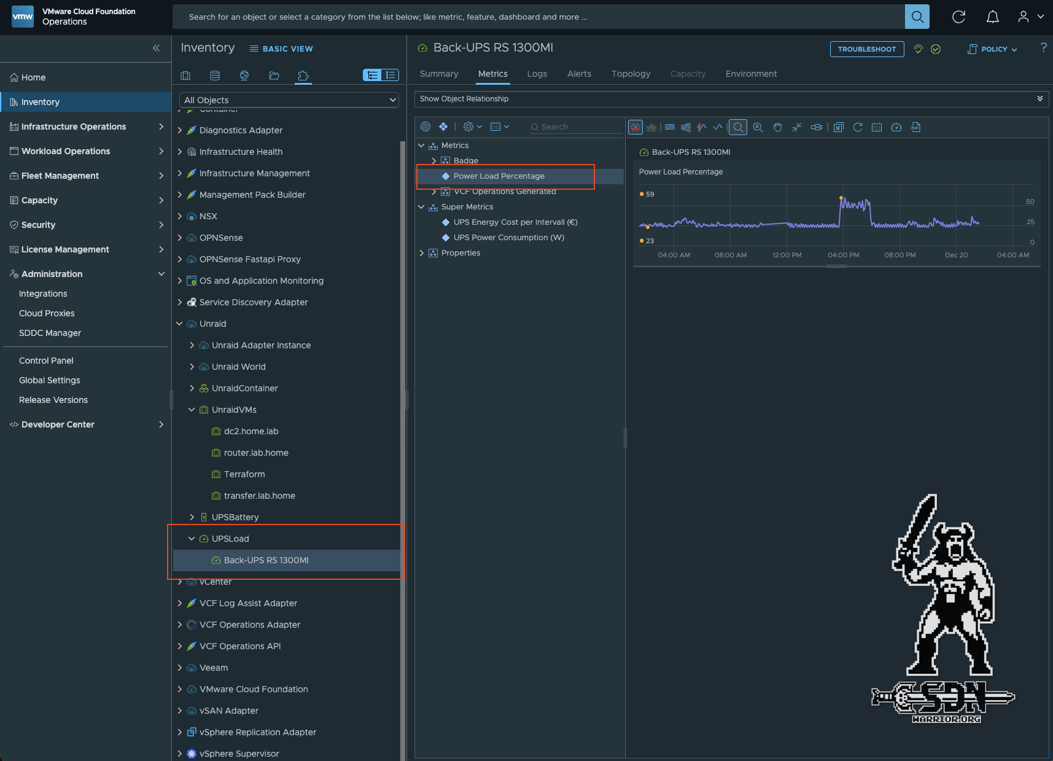Click the pan hand tool in chart toolbar
This screenshot has width=1053, height=761.
(x=777, y=127)
